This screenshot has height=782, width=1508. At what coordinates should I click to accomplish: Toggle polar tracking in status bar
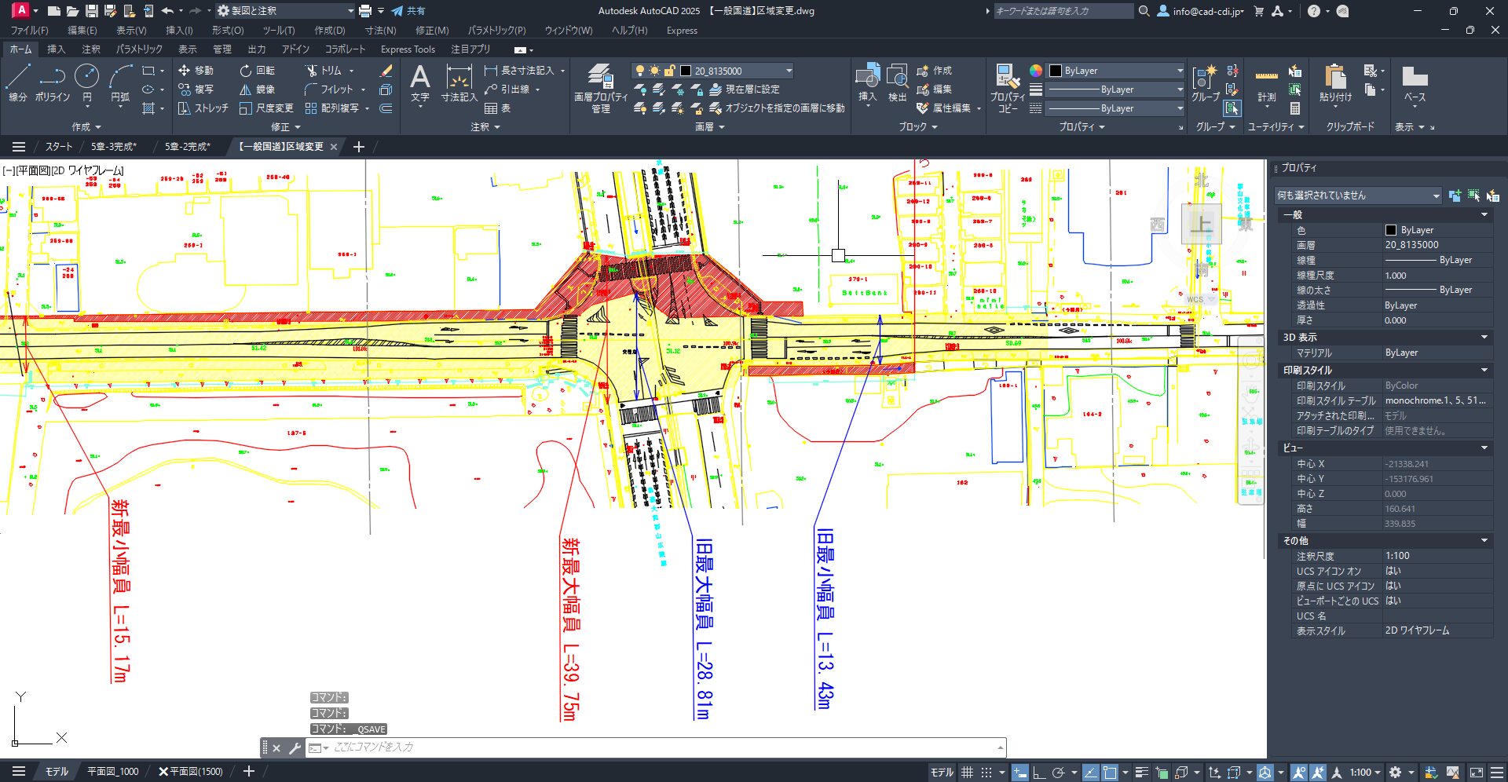click(x=1059, y=773)
